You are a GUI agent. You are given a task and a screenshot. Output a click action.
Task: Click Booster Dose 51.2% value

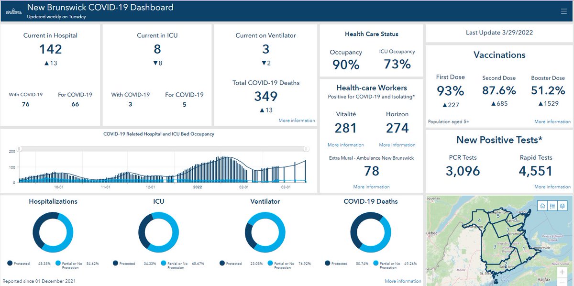548,91
